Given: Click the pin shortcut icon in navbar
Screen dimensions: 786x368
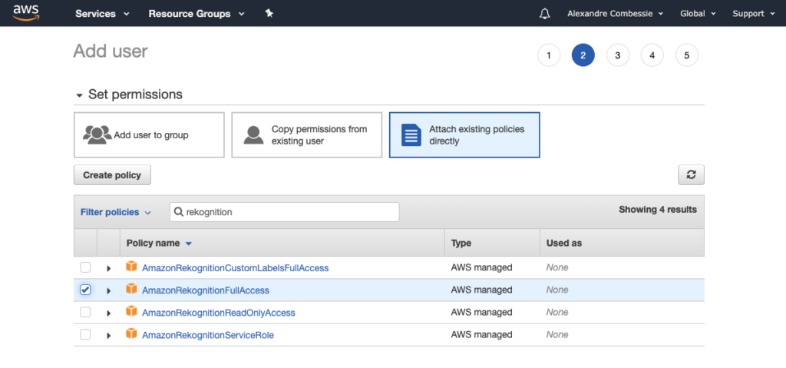Looking at the screenshot, I should coord(269,14).
